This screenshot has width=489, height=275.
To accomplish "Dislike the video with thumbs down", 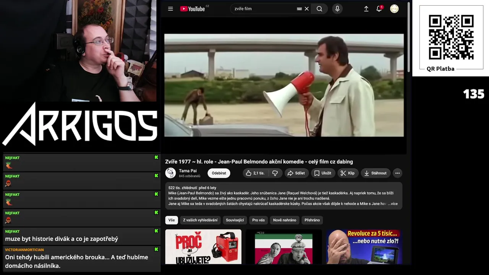I will (275, 173).
